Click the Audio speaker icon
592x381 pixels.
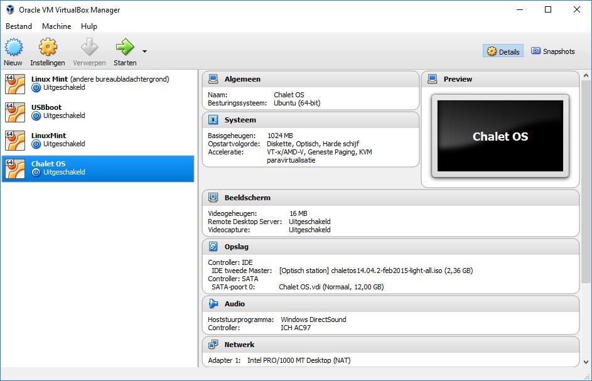tap(213, 304)
